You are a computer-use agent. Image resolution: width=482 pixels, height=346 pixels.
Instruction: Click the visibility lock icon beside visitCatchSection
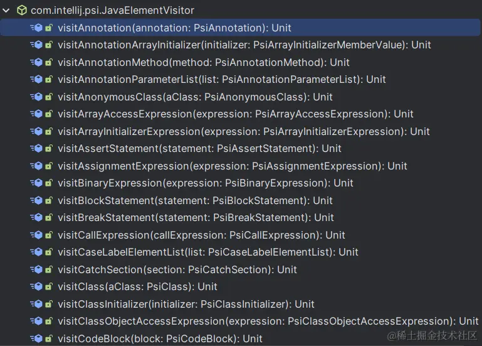[x=49, y=269]
